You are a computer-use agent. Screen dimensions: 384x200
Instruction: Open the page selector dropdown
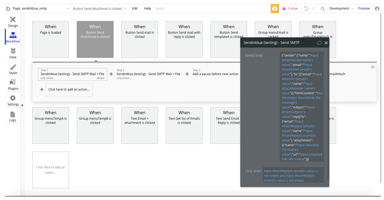coord(41,9)
